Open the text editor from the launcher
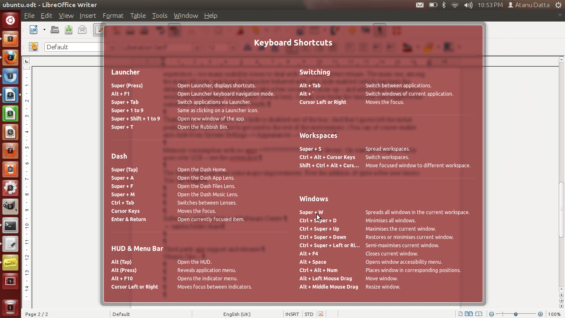This screenshot has height=318, width=565. pyautogui.click(x=10, y=244)
